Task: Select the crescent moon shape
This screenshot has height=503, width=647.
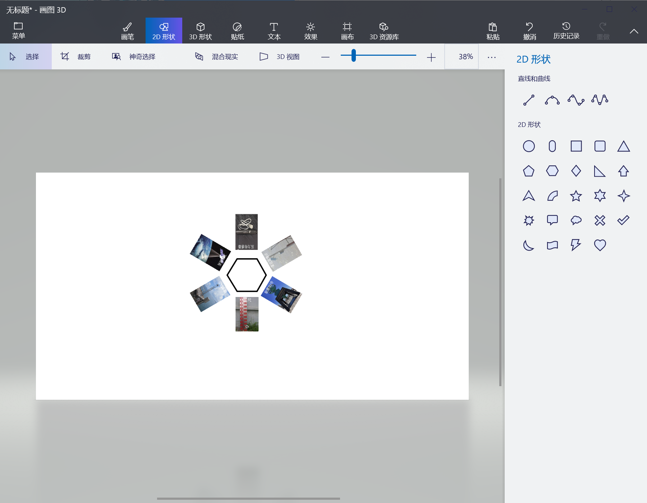Action: tap(528, 245)
